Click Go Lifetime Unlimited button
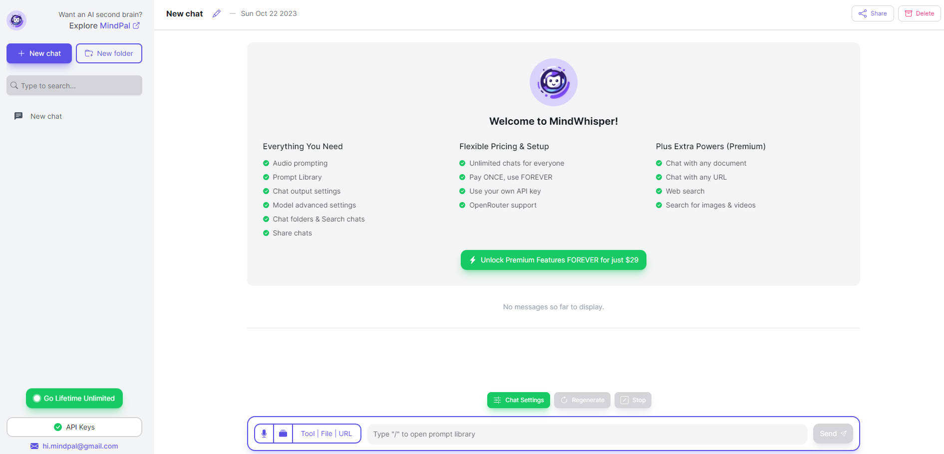Screen dimensions: 944x454 74,398
